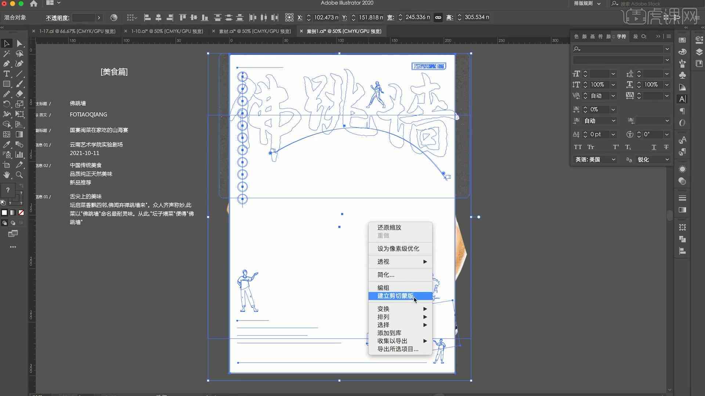Click the Home icon in title bar
Viewport: 705px width, 396px height.
pyautogui.click(x=34, y=4)
